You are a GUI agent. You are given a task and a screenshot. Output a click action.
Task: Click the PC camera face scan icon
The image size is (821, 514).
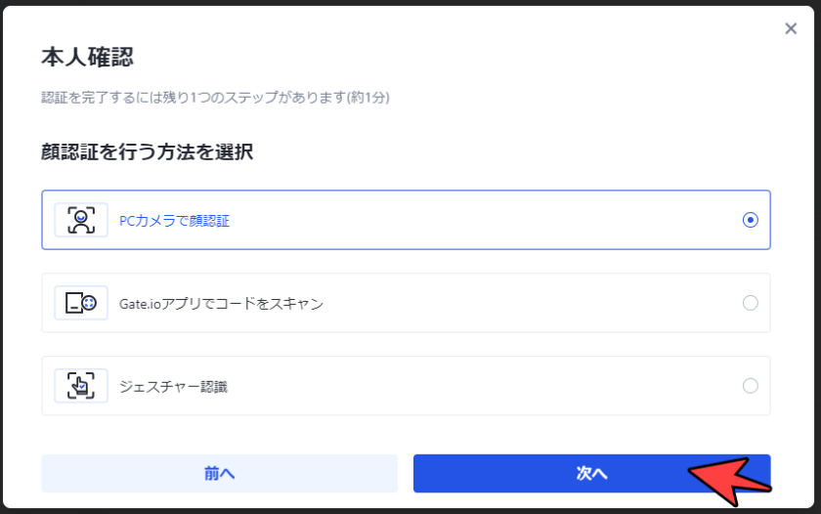81,220
